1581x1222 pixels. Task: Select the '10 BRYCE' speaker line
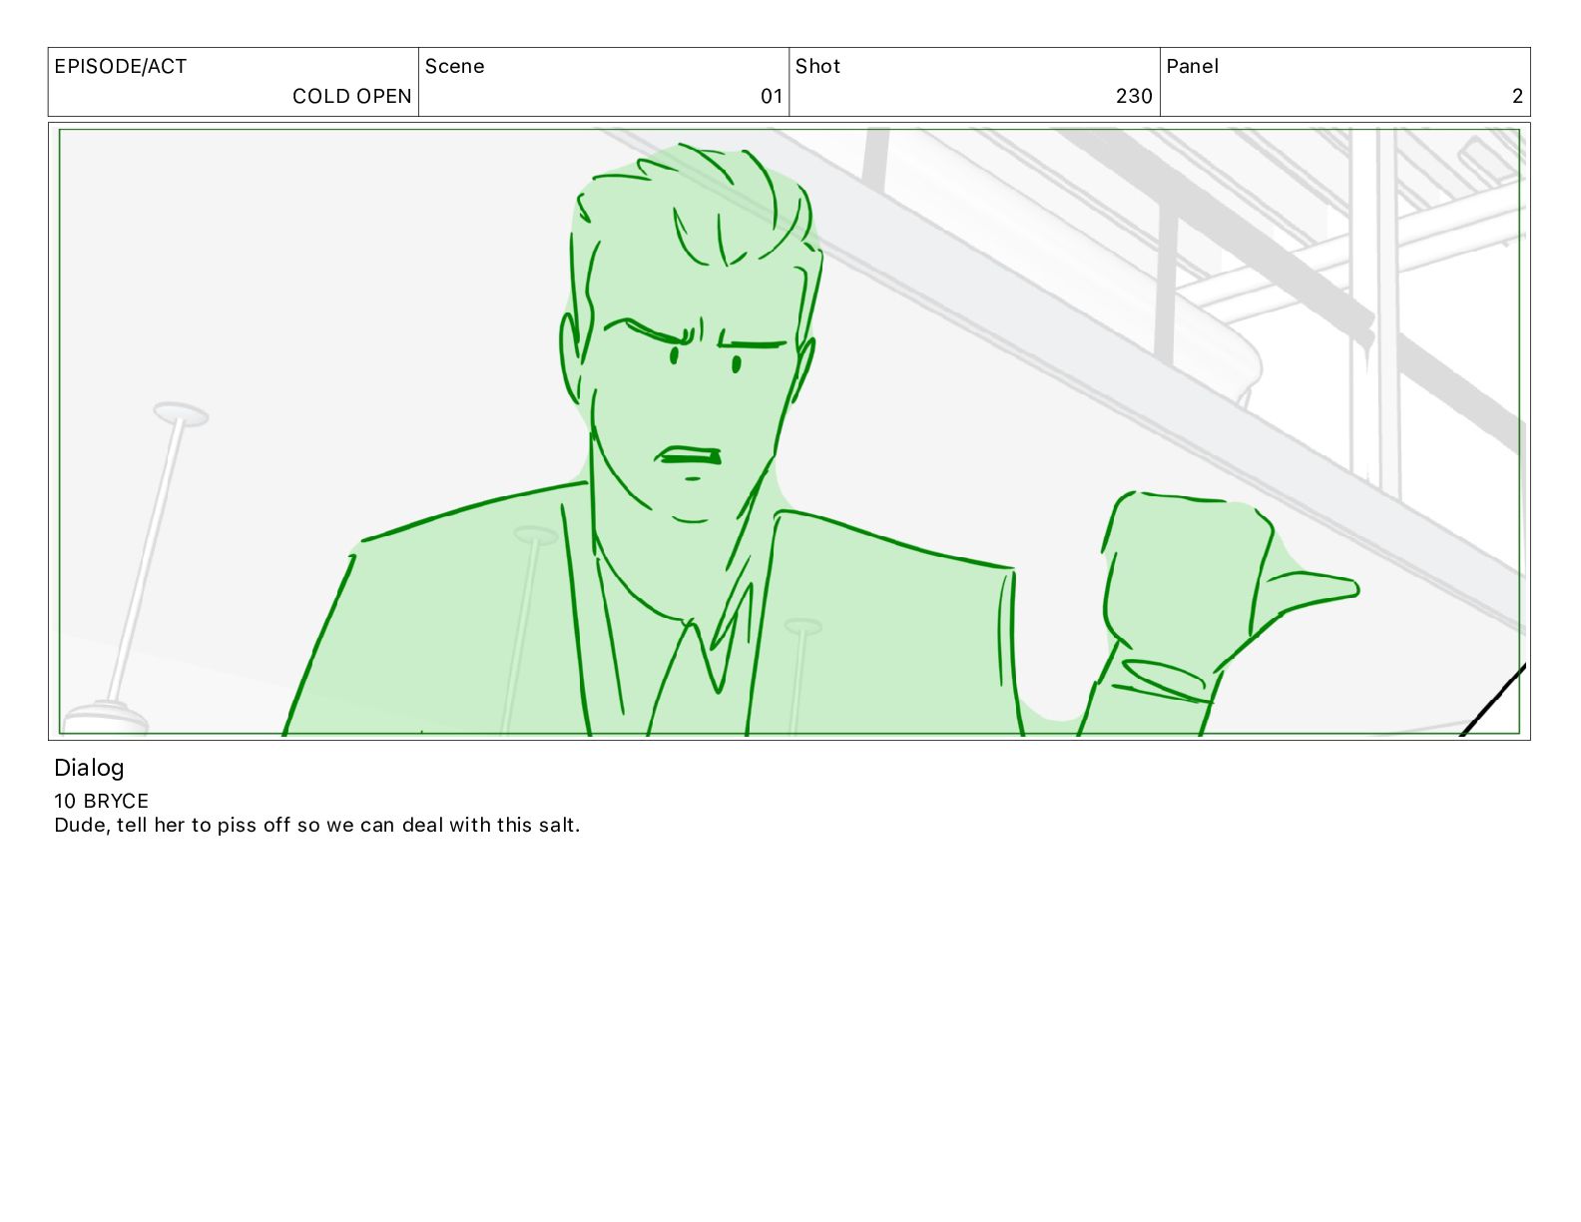point(101,801)
